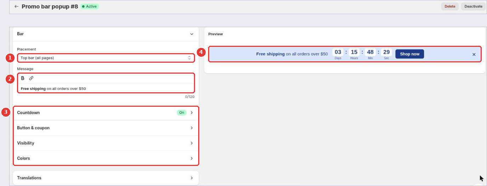
Task: Expand the Translations section chevron
Action: (x=192, y=178)
